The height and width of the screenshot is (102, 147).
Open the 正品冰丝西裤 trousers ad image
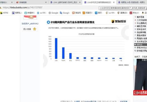(140, 77)
